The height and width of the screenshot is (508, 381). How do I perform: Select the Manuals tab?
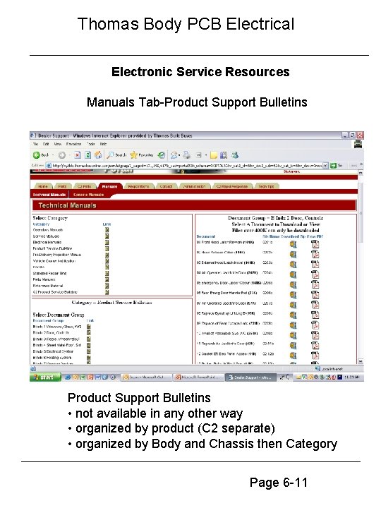pyautogui.click(x=109, y=186)
